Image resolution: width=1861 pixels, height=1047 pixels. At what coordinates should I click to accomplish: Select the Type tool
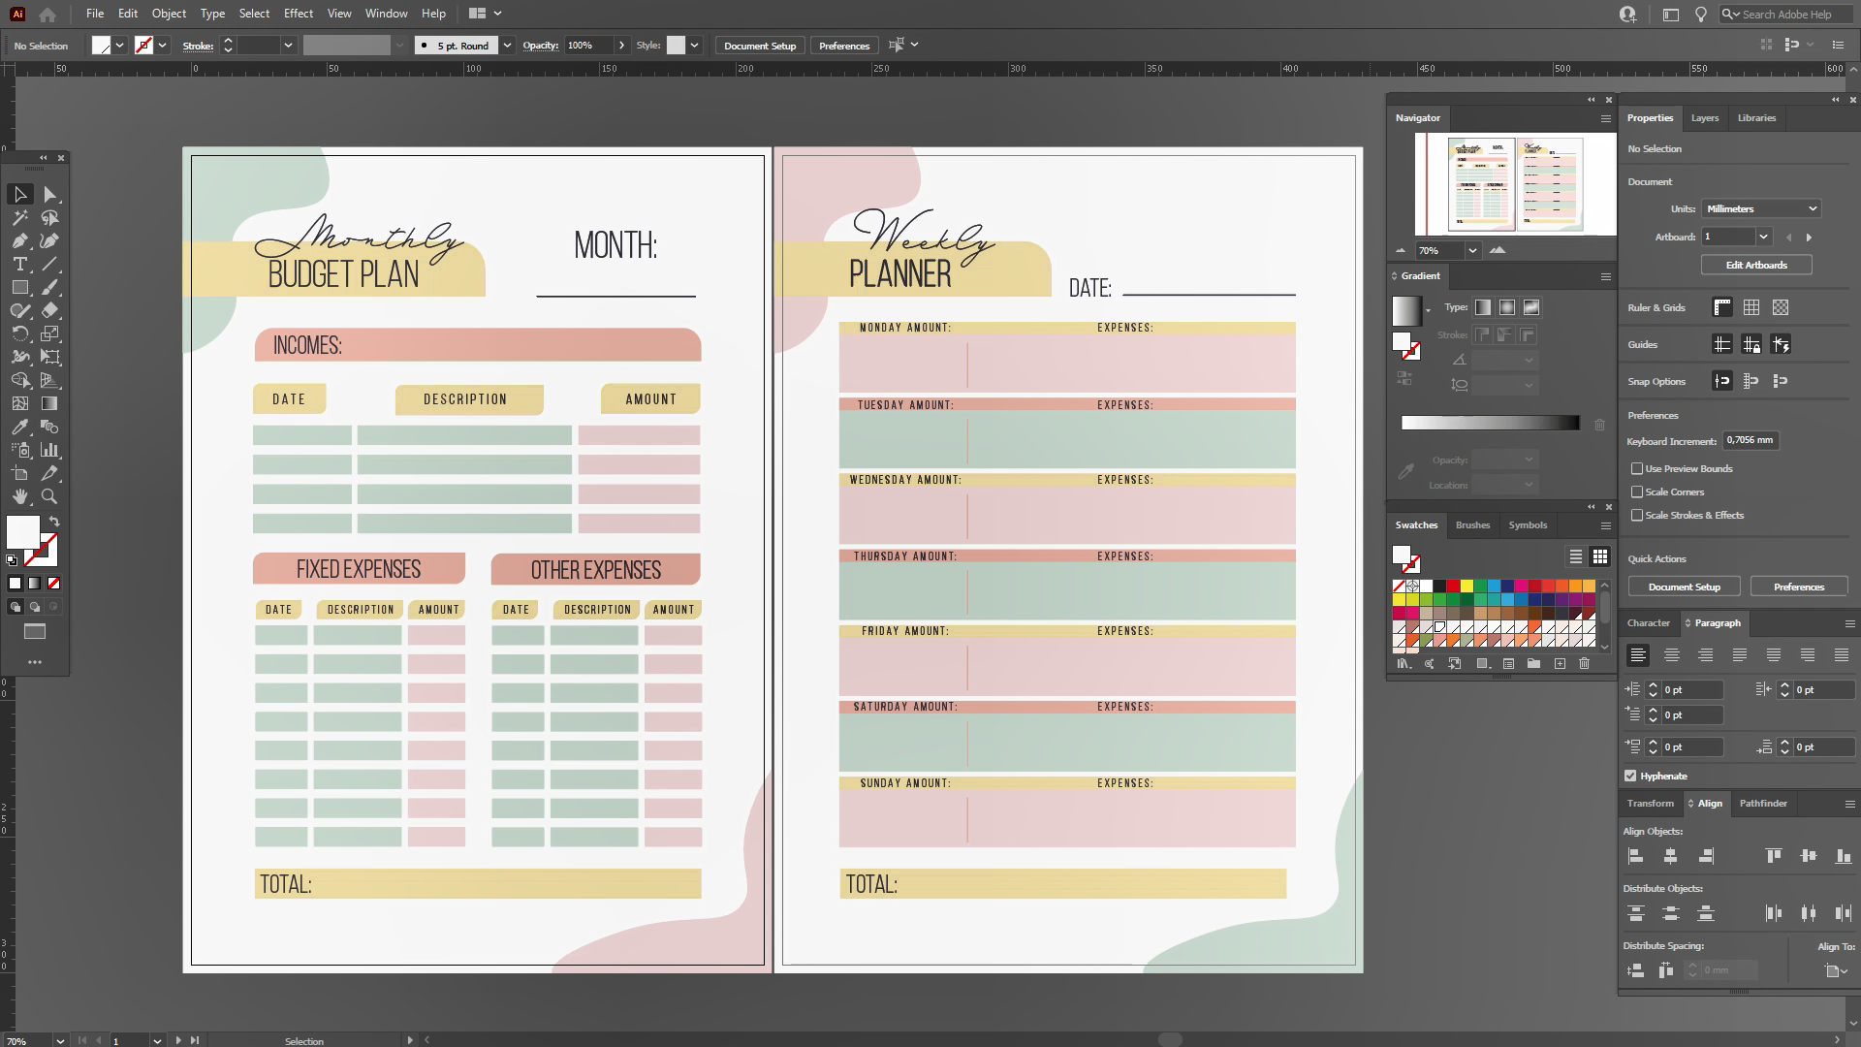pyautogui.click(x=19, y=265)
